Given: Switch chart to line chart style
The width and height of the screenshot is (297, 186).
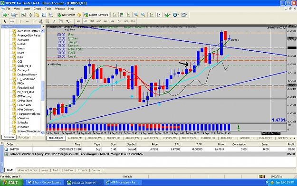Looking at the screenshot, I should click(x=128, y=15).
